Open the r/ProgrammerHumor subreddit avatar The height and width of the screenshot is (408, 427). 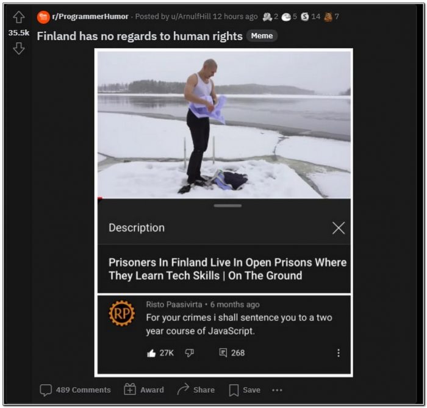[43, 17]
